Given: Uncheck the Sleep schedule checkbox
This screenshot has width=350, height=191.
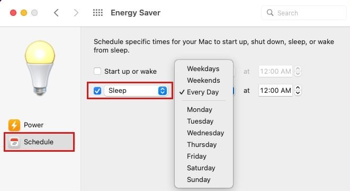Looking at the screenshot, I should 97,91.
